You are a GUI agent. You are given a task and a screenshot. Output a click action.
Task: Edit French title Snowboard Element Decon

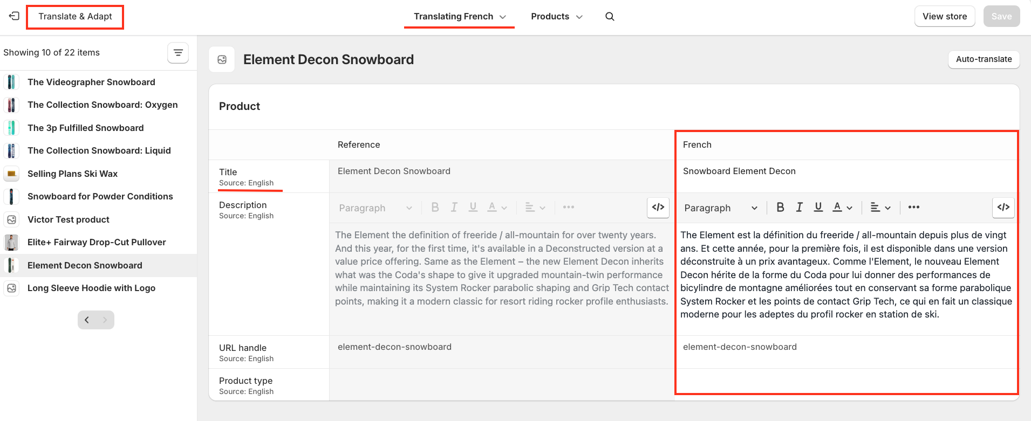847,176
